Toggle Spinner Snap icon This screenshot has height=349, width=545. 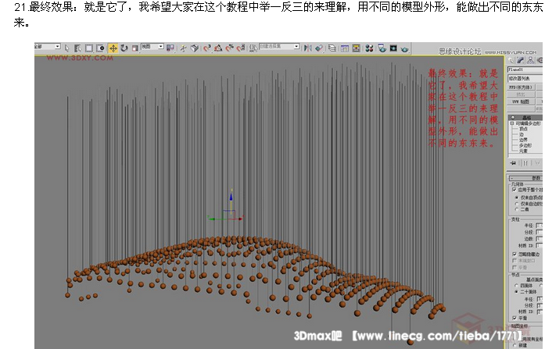pyautogui.click(x=240, y=48)
